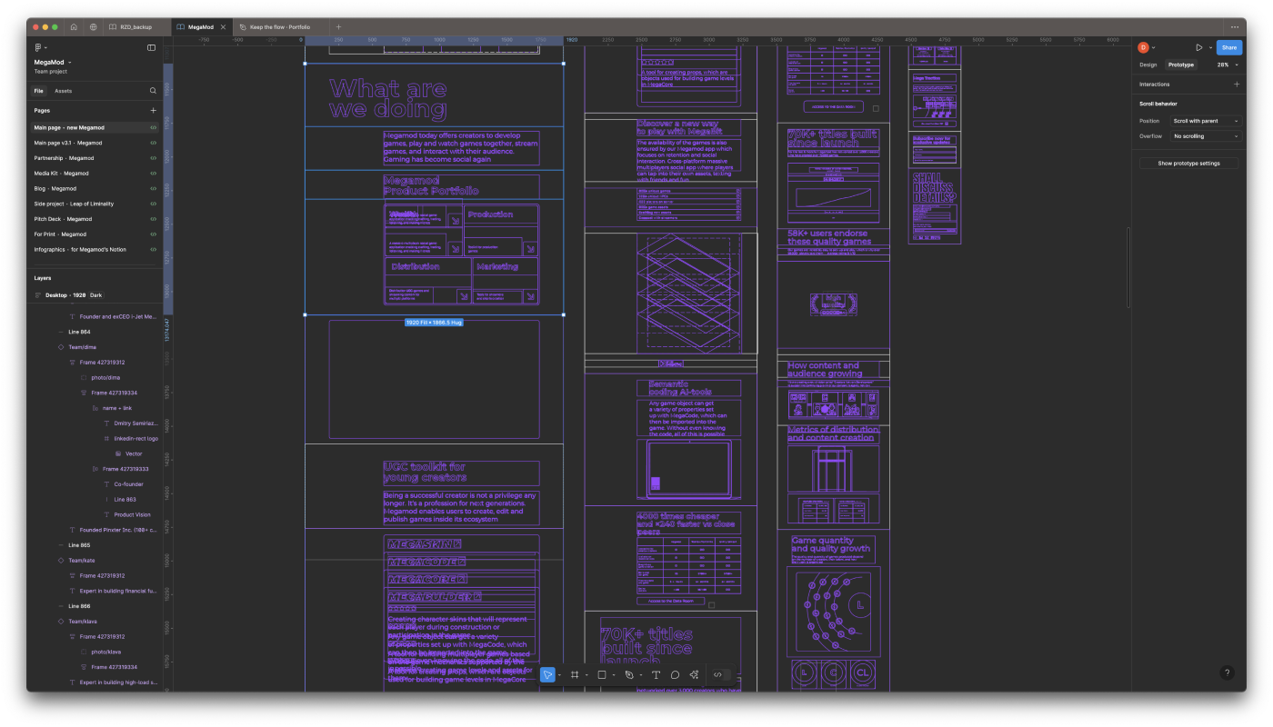This screenshot has height=727, width=1273.
Task: Switch to the Design tab
Action: (1148, 65)
